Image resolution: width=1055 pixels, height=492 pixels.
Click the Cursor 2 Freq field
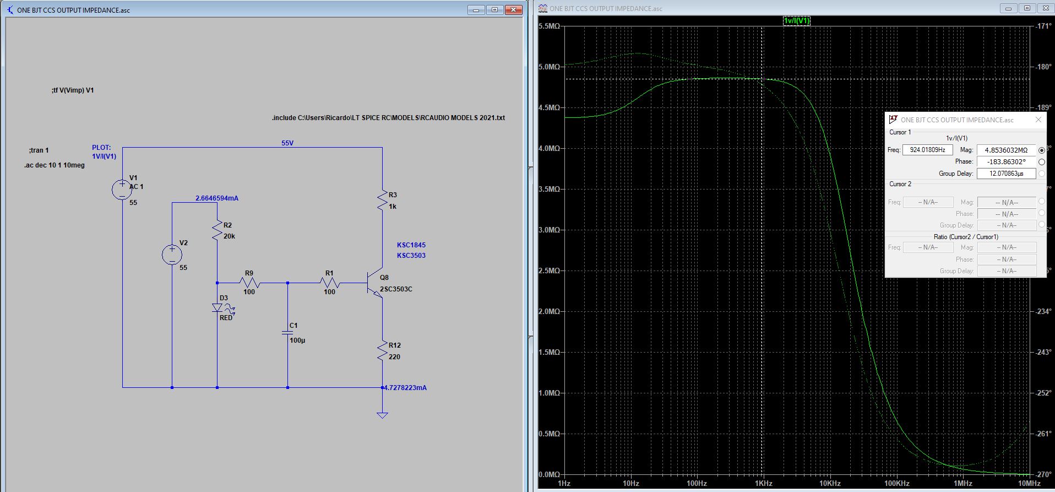pos(928,202)
